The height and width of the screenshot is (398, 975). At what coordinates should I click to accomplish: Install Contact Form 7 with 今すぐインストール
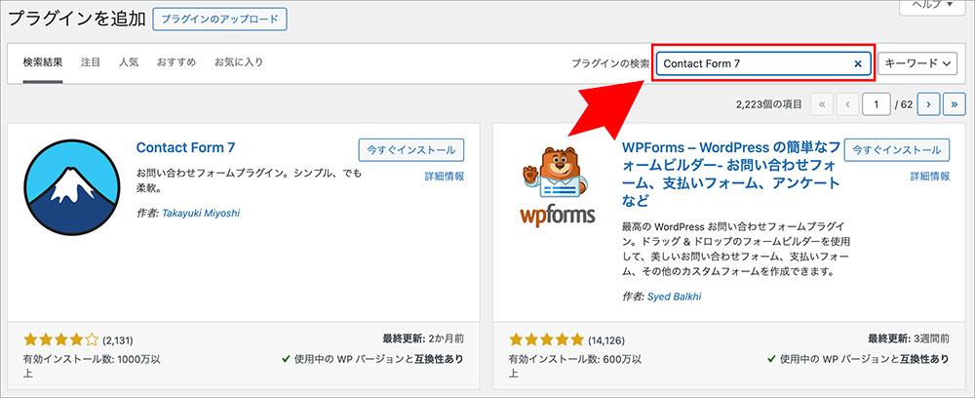point(411,150)
